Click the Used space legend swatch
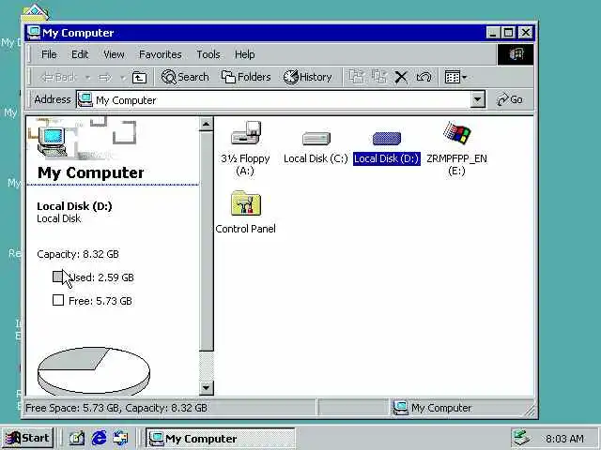601x450 pixels. coord(57,277)
